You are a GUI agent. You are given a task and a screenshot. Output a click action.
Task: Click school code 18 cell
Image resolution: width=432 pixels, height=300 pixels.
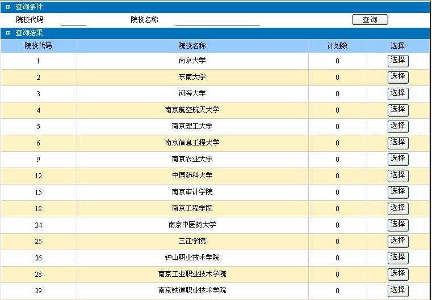click(x=38, y=208)
